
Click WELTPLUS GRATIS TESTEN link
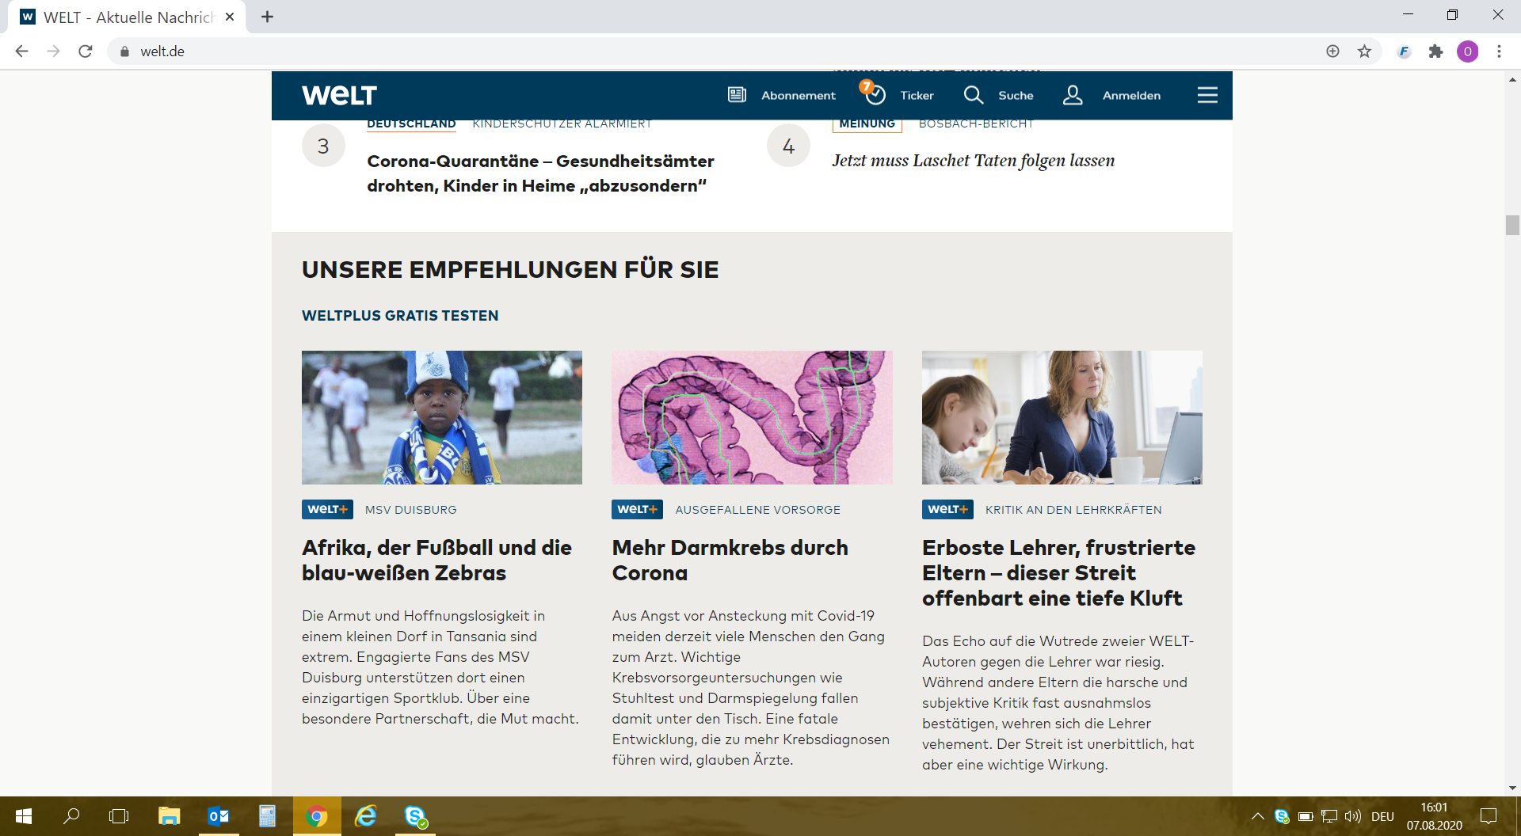click(x=400, y=316)
